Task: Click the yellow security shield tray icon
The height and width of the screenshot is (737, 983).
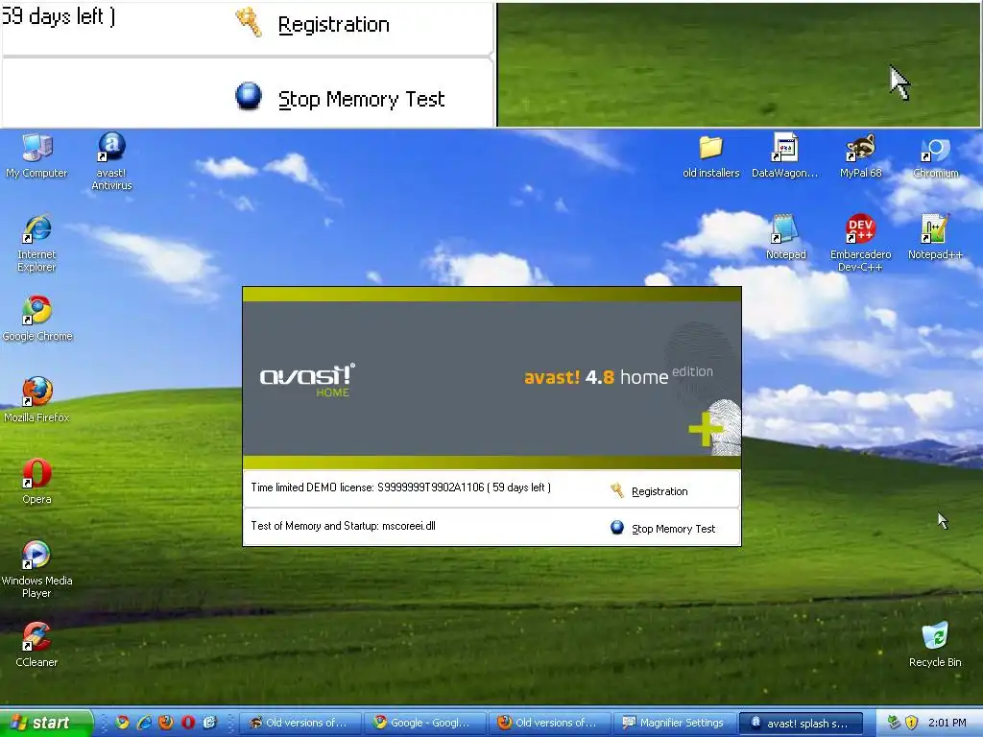Action: [x=912, y=723]
